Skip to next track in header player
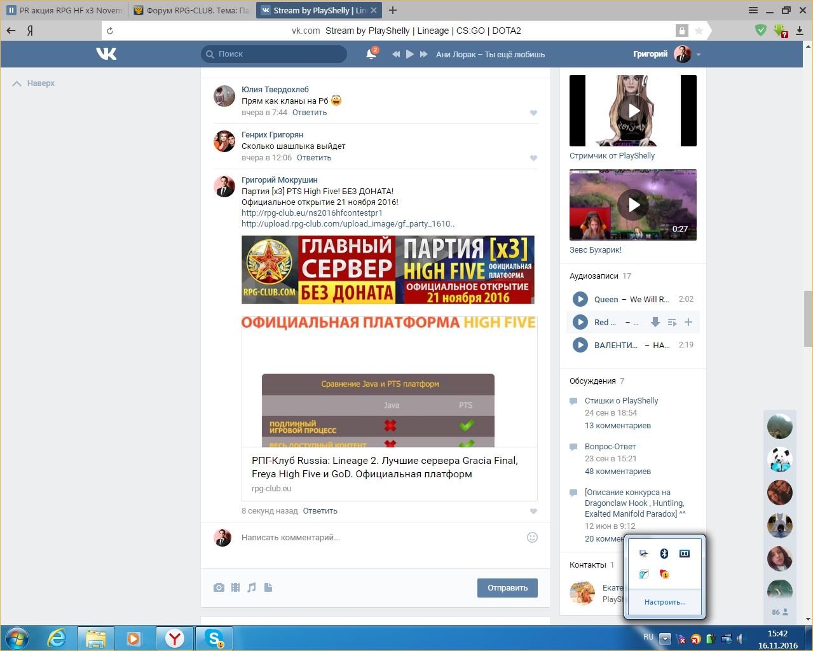 (x=424, y=54)
